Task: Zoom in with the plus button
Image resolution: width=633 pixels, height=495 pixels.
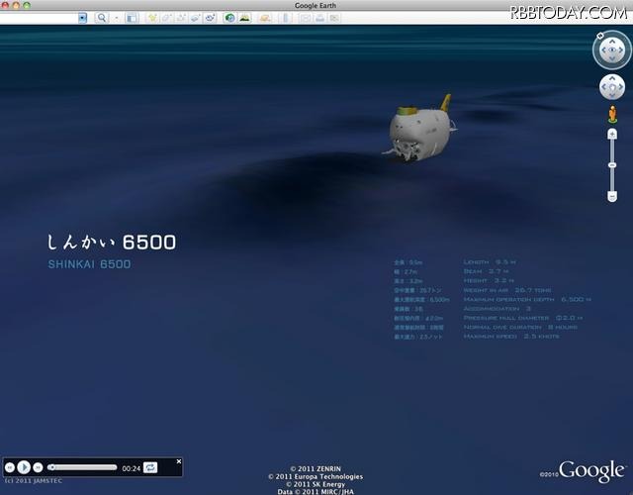Action: pos(612,134)
